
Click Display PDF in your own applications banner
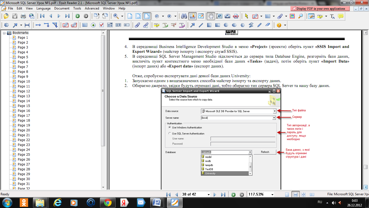coord(320,9)
